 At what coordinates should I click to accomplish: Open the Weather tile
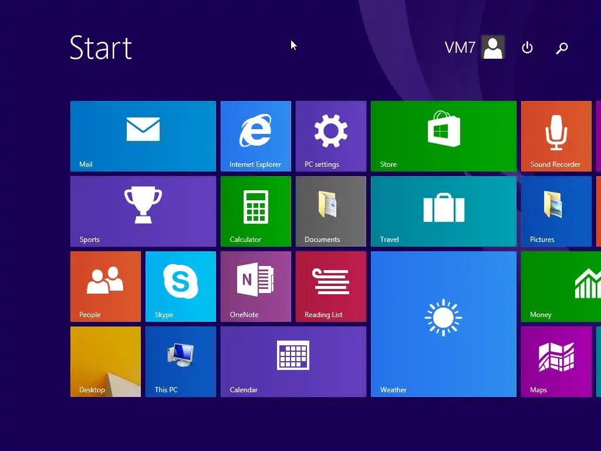coord(444,324)
